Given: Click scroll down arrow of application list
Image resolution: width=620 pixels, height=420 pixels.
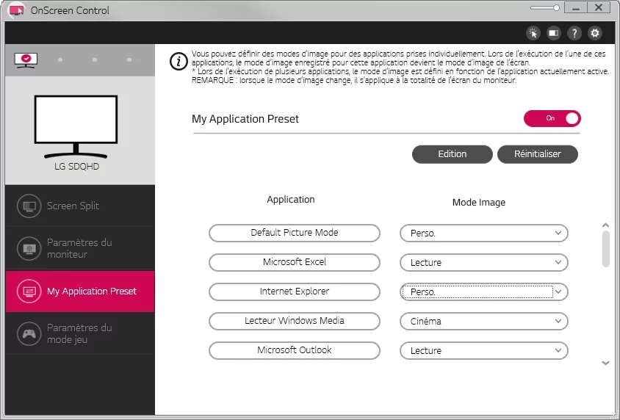Looking at the screenshot, I should [x=605, y=363].
